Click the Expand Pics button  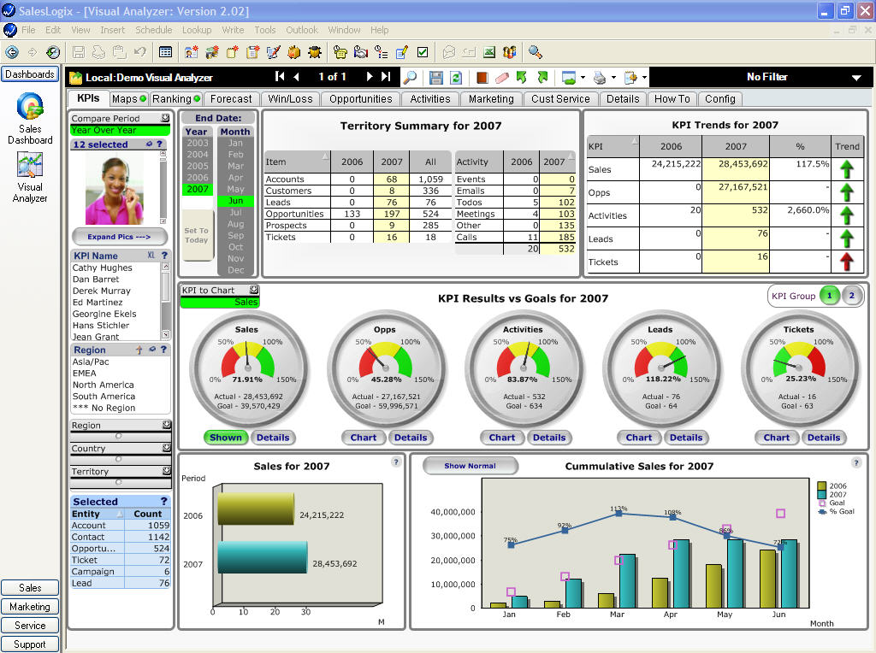119,237
